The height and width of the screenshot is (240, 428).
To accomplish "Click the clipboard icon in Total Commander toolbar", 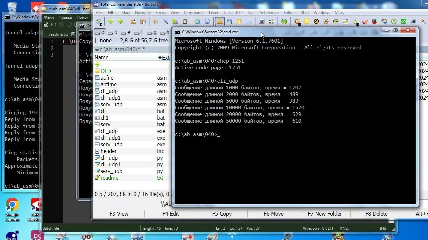I will (185, 21).
